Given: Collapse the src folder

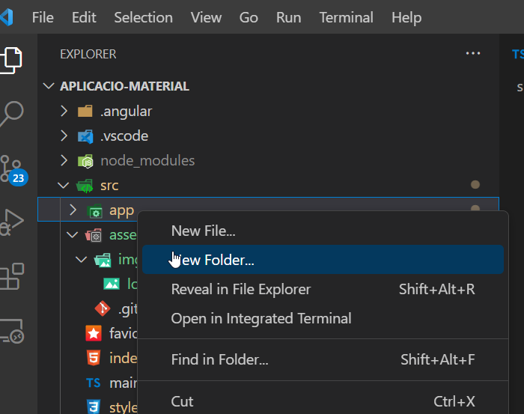Looking at the screenshot, I should (65, 186).
